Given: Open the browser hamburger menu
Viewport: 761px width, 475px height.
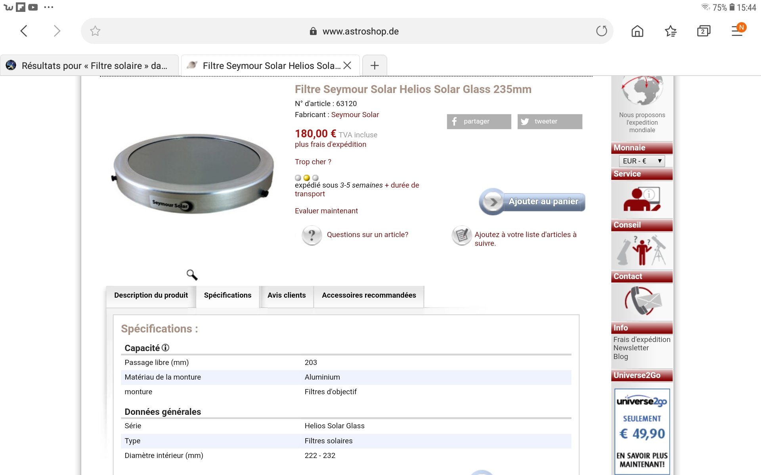Looking at the screenshot, I should pos(737,31).
